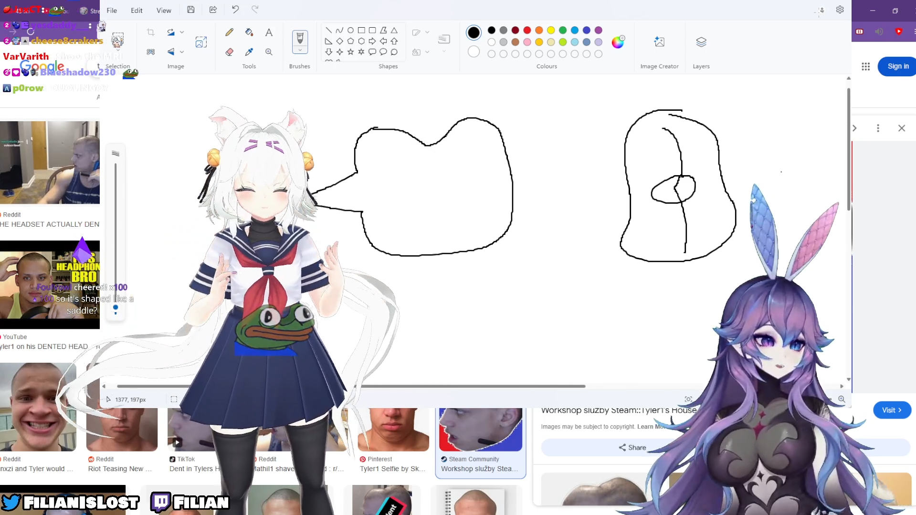Image resolution: width=916 pixels, height=515 pixels.
Task: Open the Resize and skew tool
Action: pos(201,42)
